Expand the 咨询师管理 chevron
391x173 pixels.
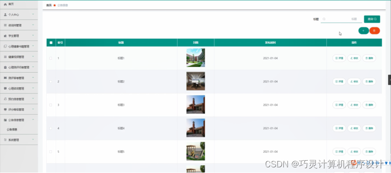[33, 25]
